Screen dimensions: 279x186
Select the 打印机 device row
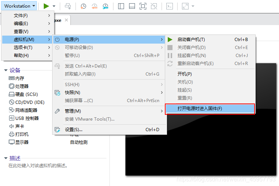(19, 134)
